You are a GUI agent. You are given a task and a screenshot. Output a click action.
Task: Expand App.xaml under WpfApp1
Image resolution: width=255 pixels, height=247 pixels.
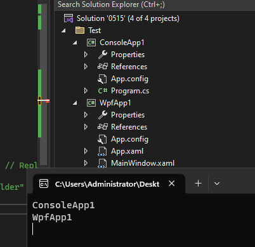pos(86,151)
